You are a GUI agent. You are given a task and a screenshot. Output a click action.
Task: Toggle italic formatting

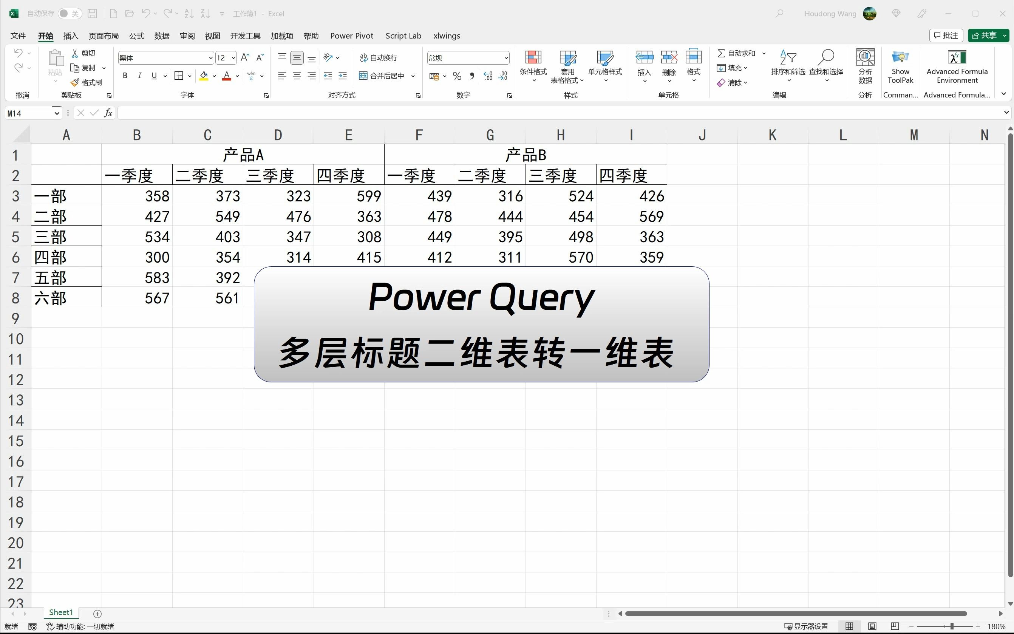(139, 76)
